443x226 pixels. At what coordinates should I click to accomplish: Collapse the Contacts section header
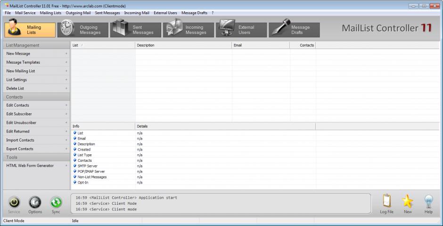[36, 97]
